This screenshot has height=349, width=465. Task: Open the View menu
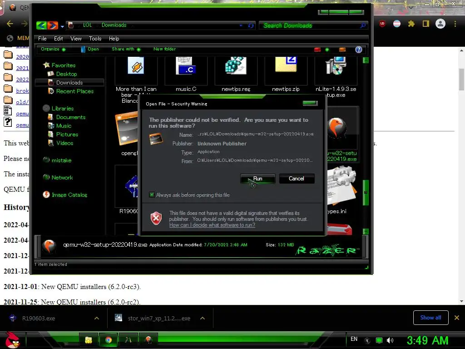point(76,39)
